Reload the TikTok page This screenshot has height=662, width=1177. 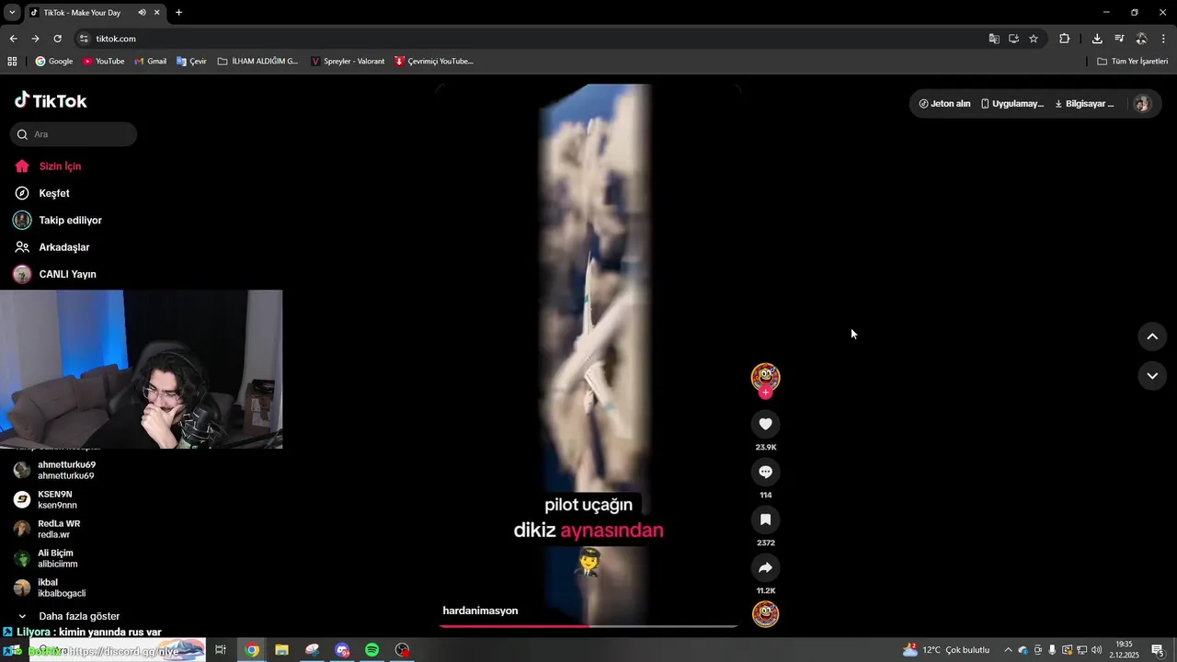pos(57,39)
